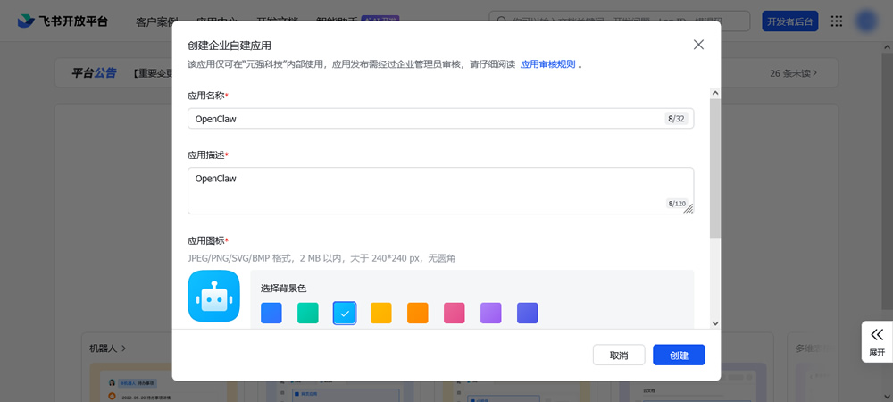This screenshot has width=893, height=402.
Task: Choose the yellow background color swatch
Action: coord(381,313)
